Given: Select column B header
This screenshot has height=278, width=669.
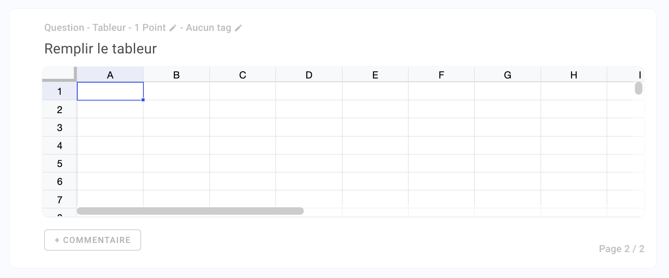Looking at the screenshot, I should point(176,75).
